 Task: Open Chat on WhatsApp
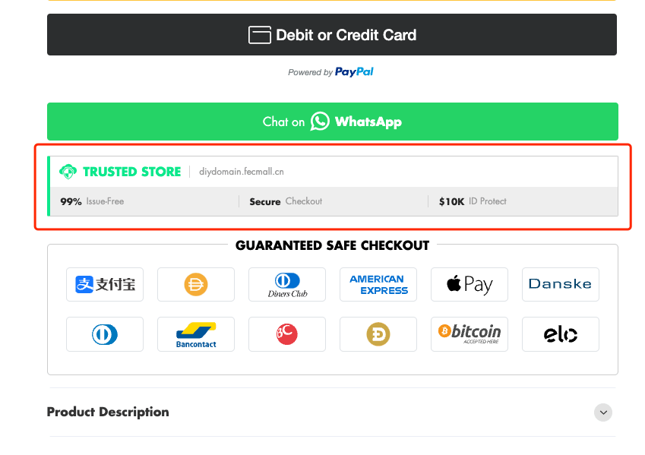coord(332,122)
